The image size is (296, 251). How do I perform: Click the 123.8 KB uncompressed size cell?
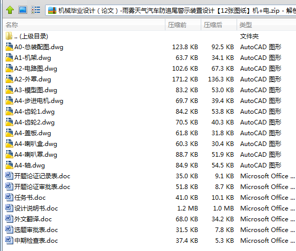(185, 47)
